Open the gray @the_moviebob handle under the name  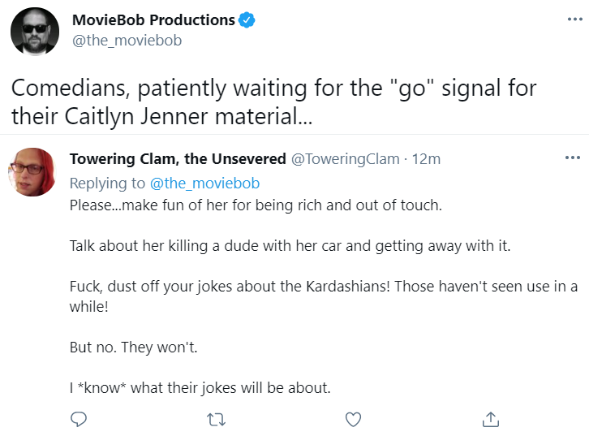tap(127, 41)
